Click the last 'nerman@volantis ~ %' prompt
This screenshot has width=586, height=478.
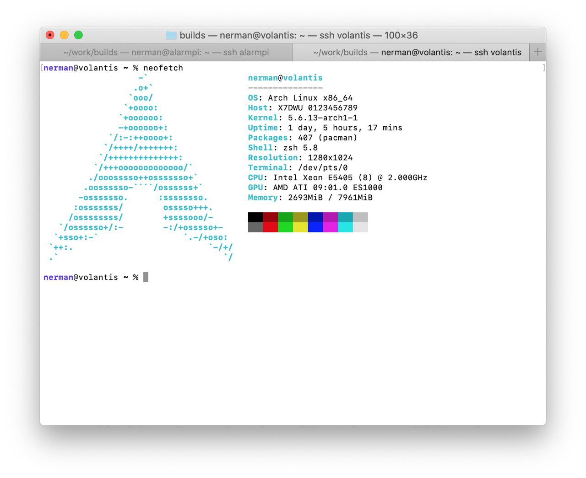pyautogui.click(x=91, y=277)
